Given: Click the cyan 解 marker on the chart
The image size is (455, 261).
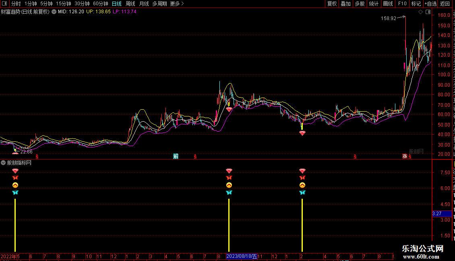Looking at the screenshot, I should pyautogui.click(x=176, y=156).
